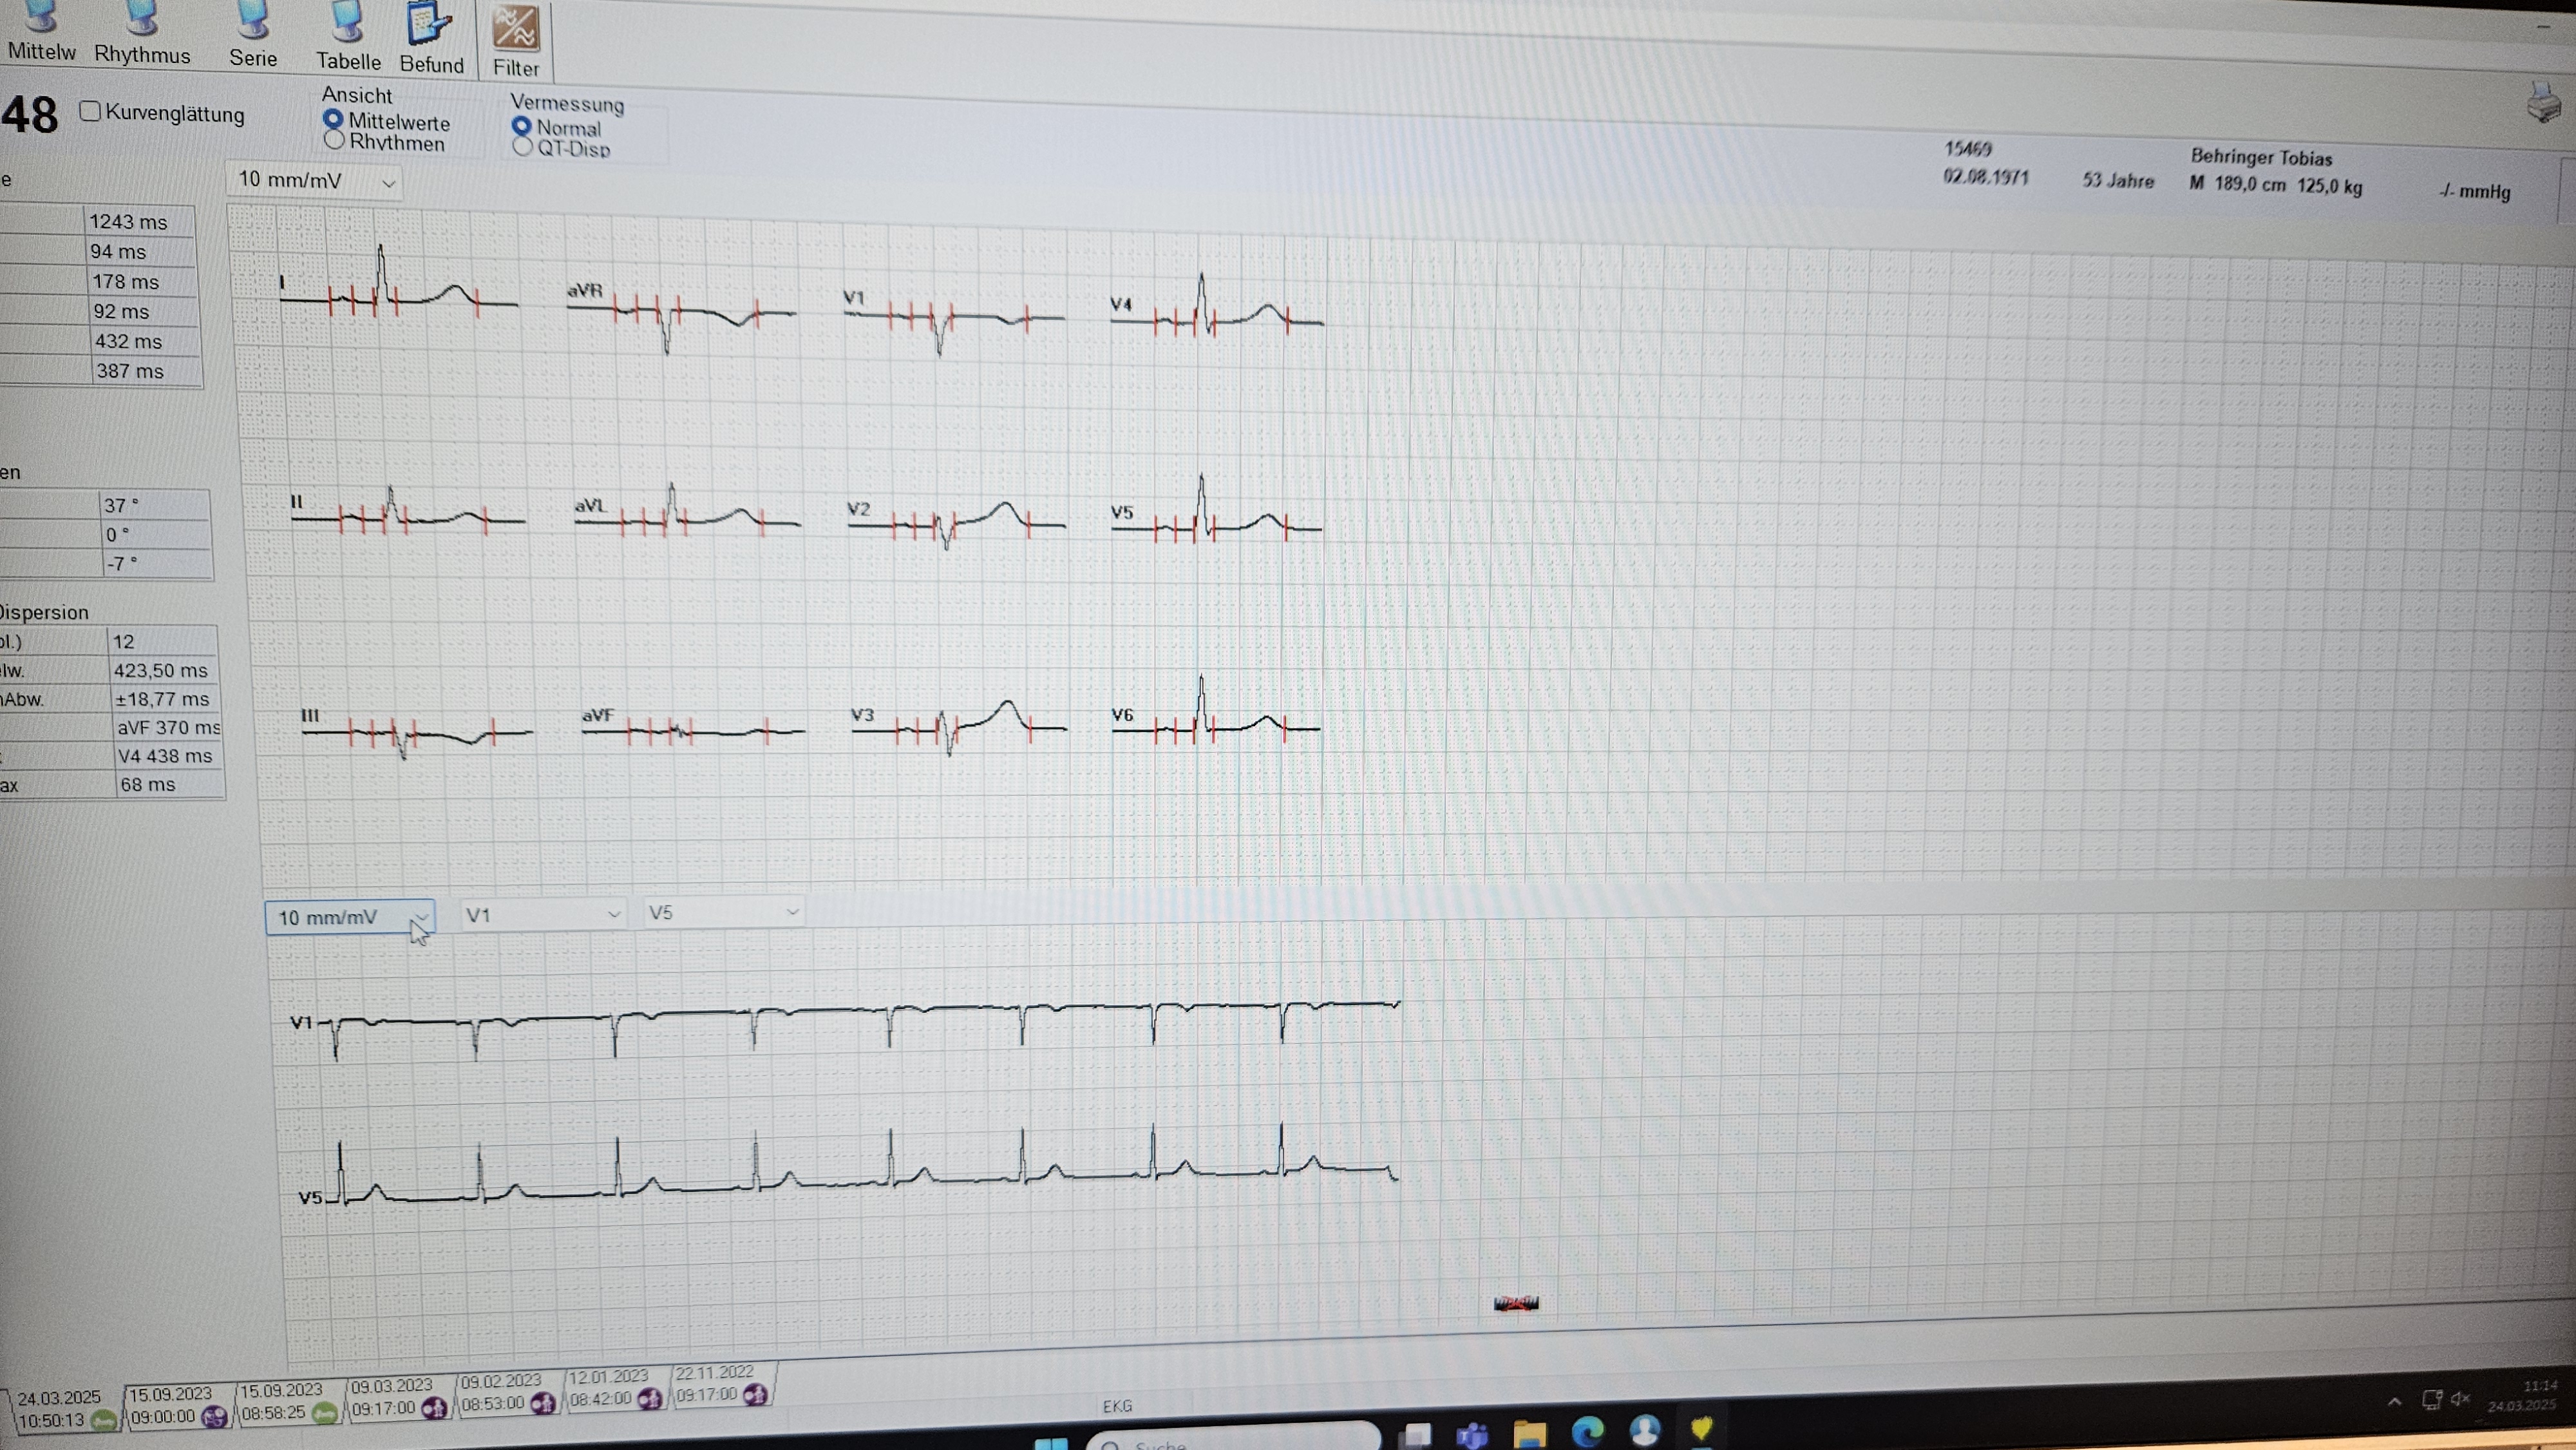Open Microsoft Edge from the taskbar
The width and height of the screenshot is (2576, 1450).
click(1587, 1432)
